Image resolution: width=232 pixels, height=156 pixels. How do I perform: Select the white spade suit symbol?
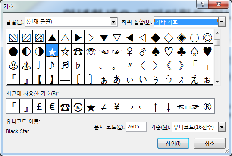pos(194,51)
